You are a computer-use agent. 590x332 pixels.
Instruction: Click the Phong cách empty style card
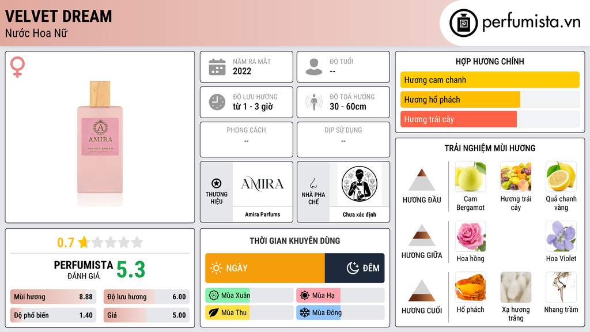[247, 139]
